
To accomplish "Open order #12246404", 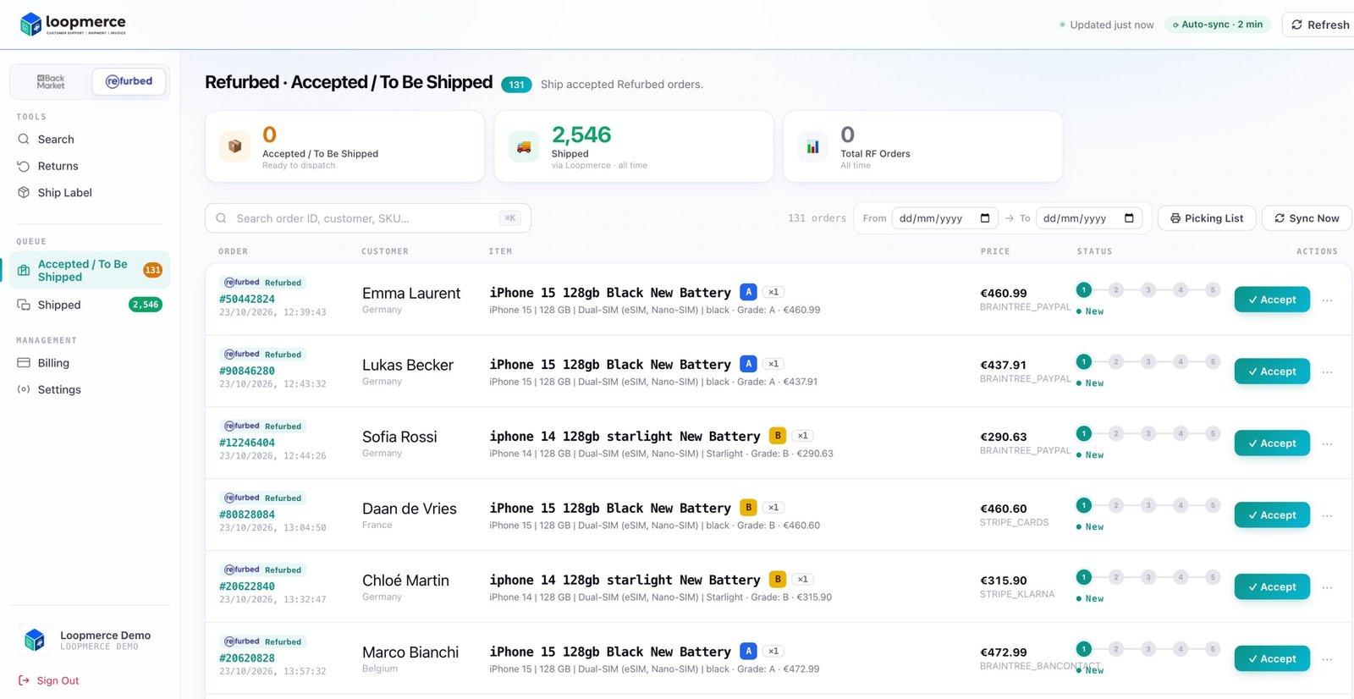I will 247,443.
